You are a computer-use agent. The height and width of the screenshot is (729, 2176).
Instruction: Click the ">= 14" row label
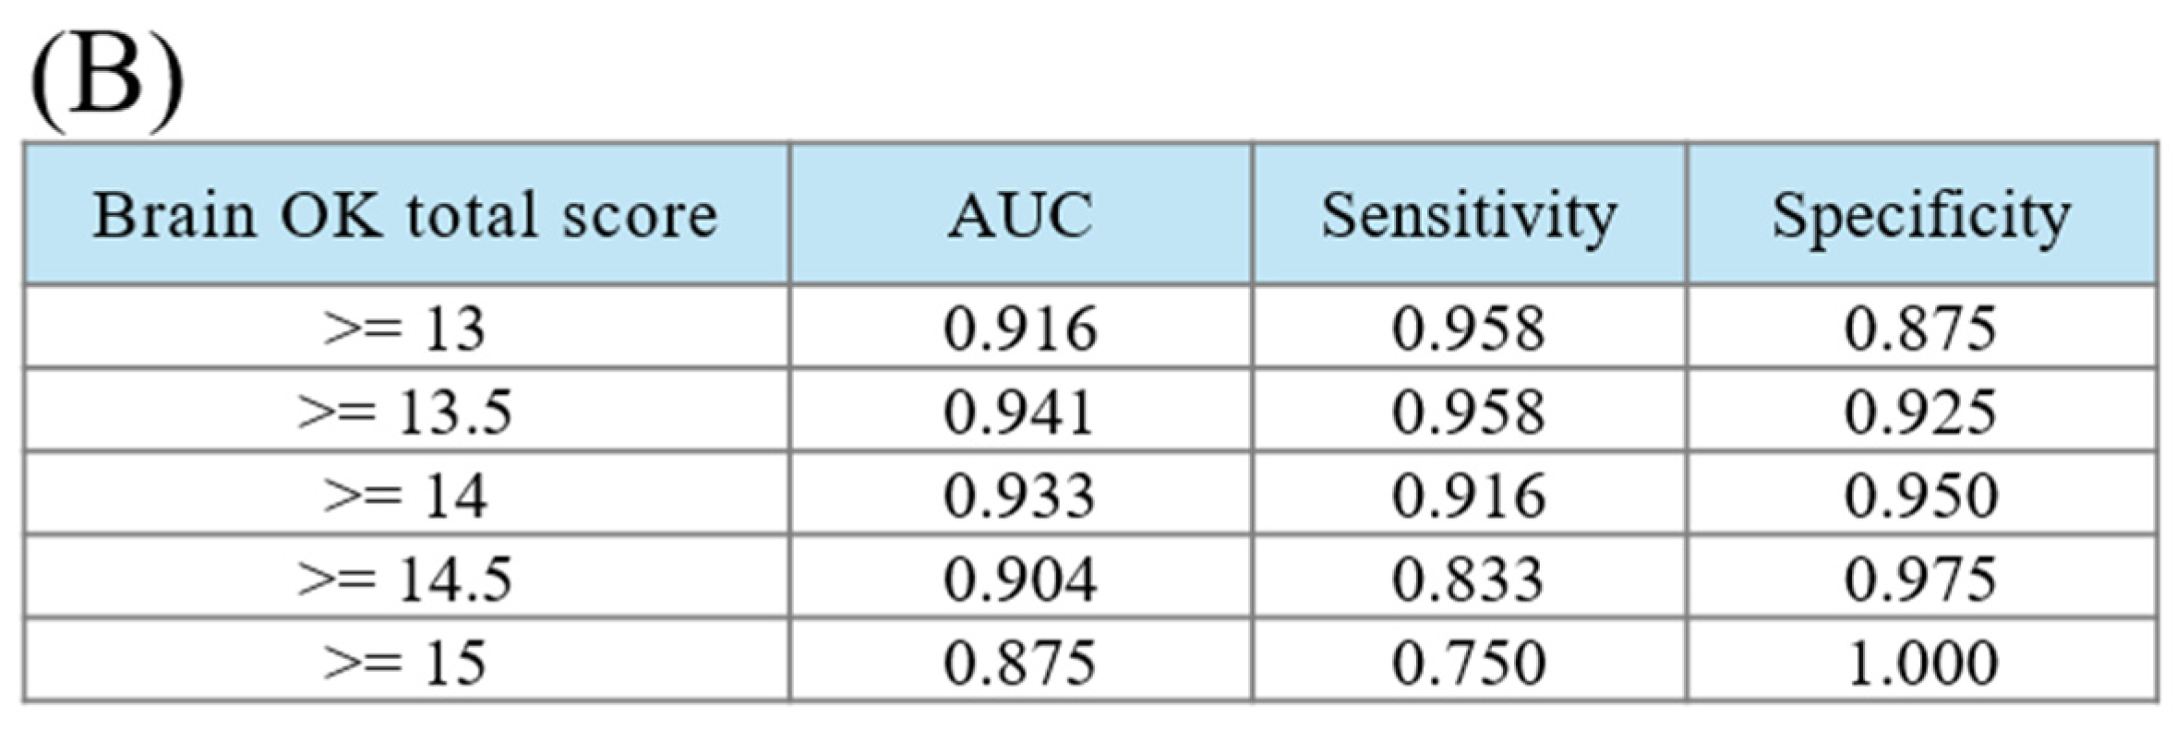404,496
